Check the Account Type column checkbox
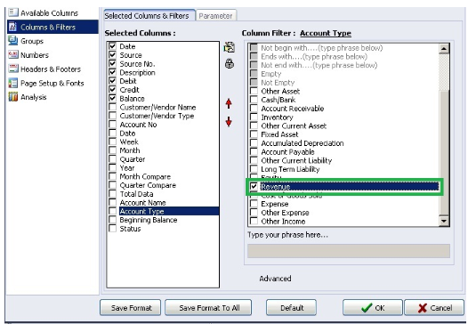Screen dimensions: 468x332 click(x=112, y=211)
